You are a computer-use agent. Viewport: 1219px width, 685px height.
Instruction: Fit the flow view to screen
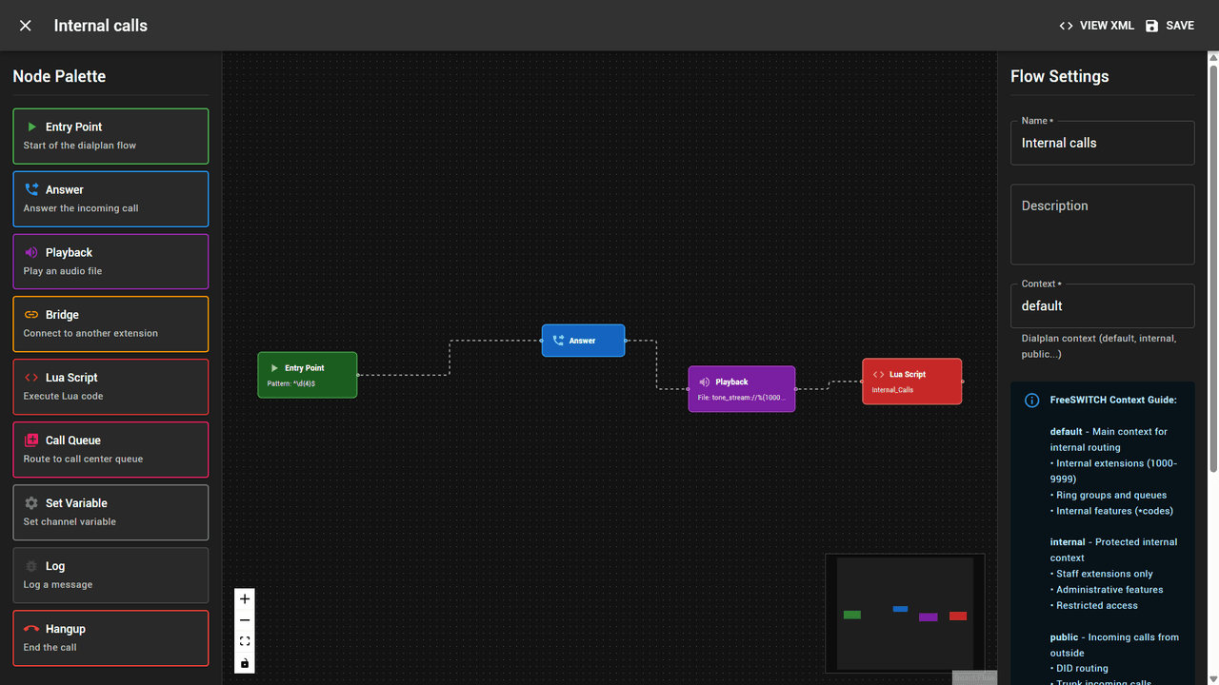point(245,641)
